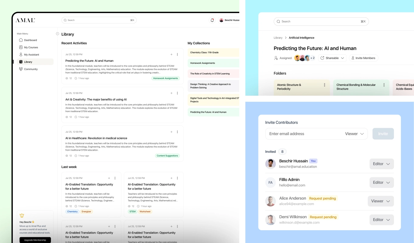Viewport: 414px width, 243px height.
Task: Click the AMAL logo
Action: click(x=25, y=20)
